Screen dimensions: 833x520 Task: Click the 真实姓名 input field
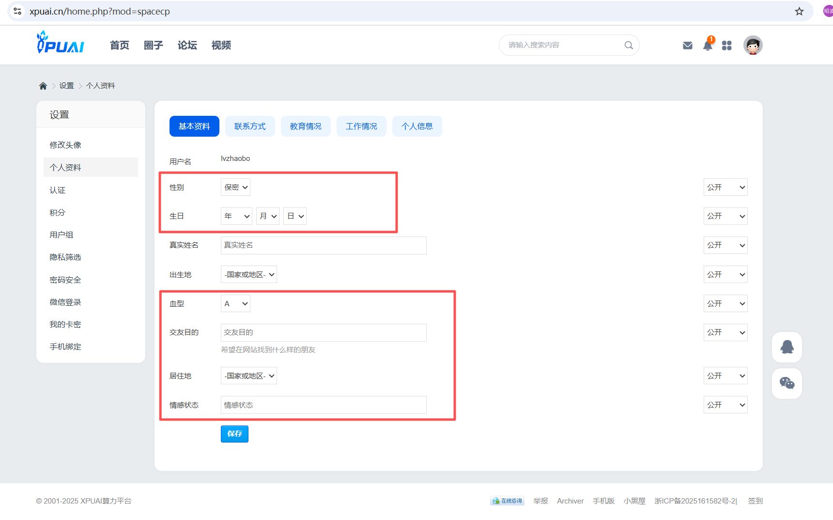pos(323,245)
